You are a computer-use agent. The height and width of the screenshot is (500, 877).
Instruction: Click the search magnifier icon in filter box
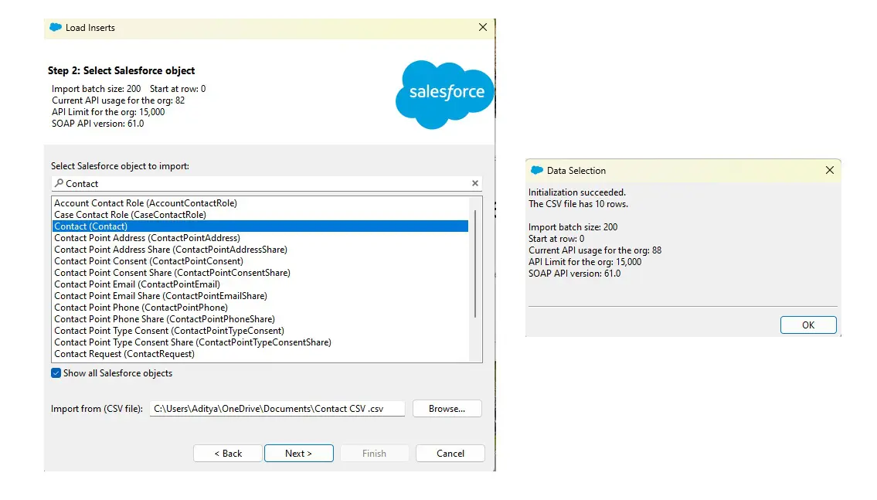pos(59,183)
